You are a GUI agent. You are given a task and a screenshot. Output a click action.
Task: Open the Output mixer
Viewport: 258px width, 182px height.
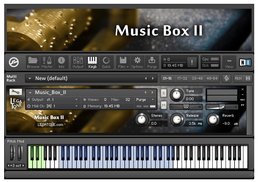[78, 62]
